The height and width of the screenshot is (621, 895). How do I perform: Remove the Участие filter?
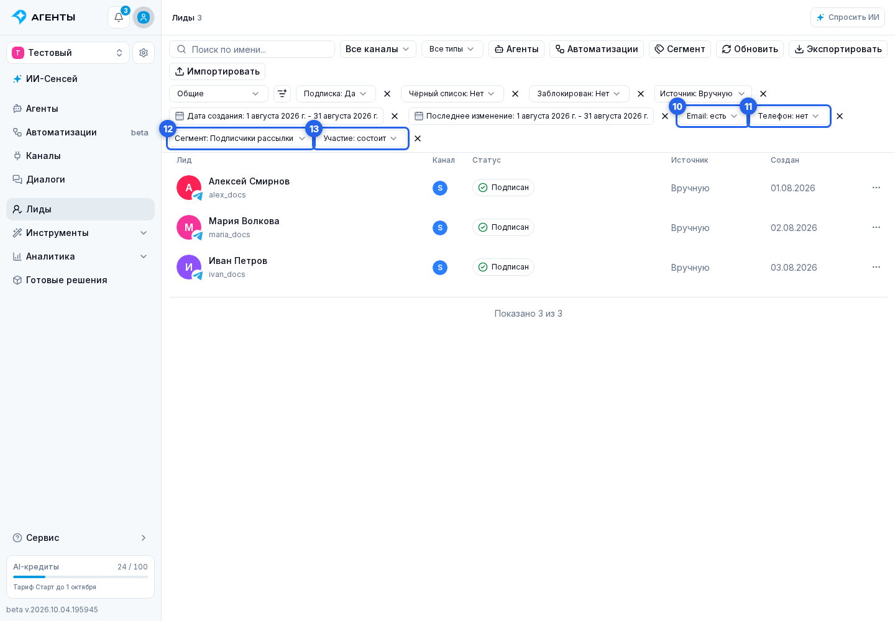tap(418, 138)
